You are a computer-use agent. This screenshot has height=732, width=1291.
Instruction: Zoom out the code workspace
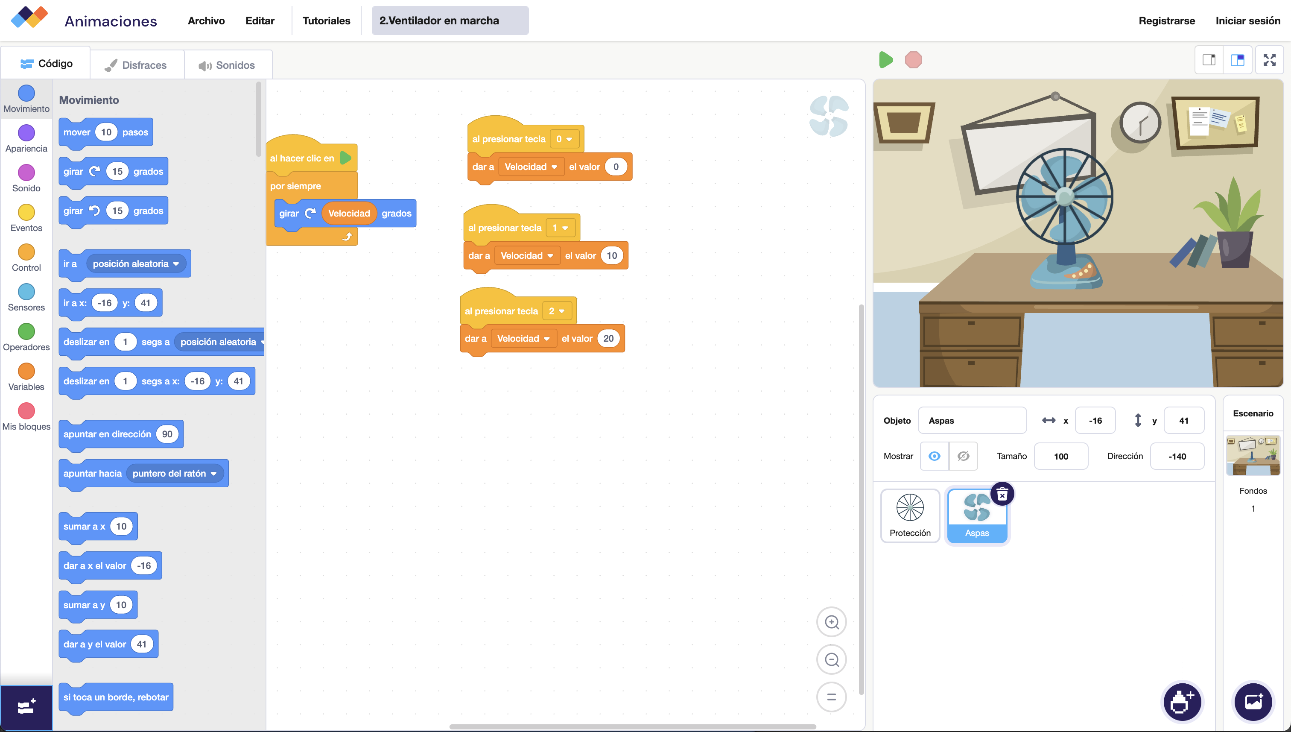pos(831,659)
